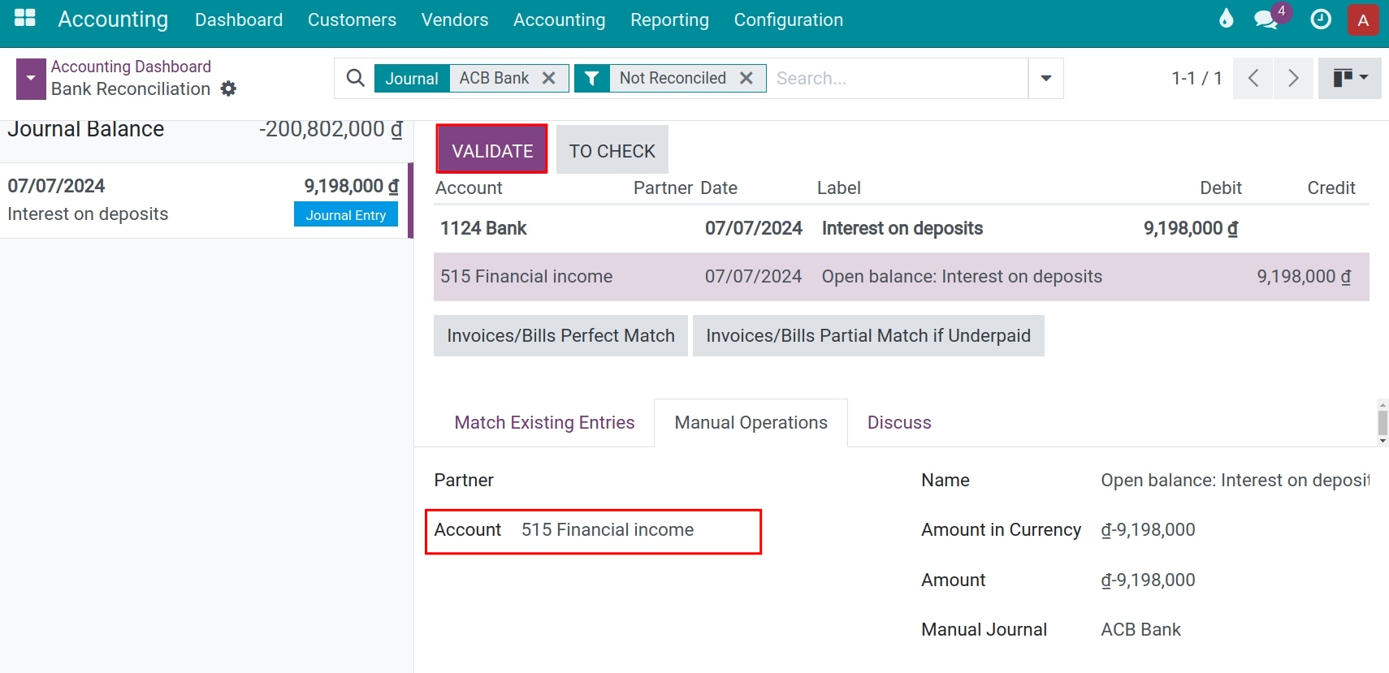
Task: Expand the search options dropdown arrow
Action: [1046, 78]
